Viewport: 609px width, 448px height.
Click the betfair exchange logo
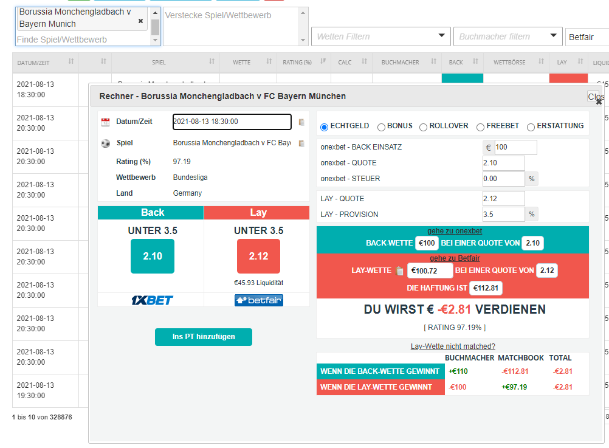[259, 300]
